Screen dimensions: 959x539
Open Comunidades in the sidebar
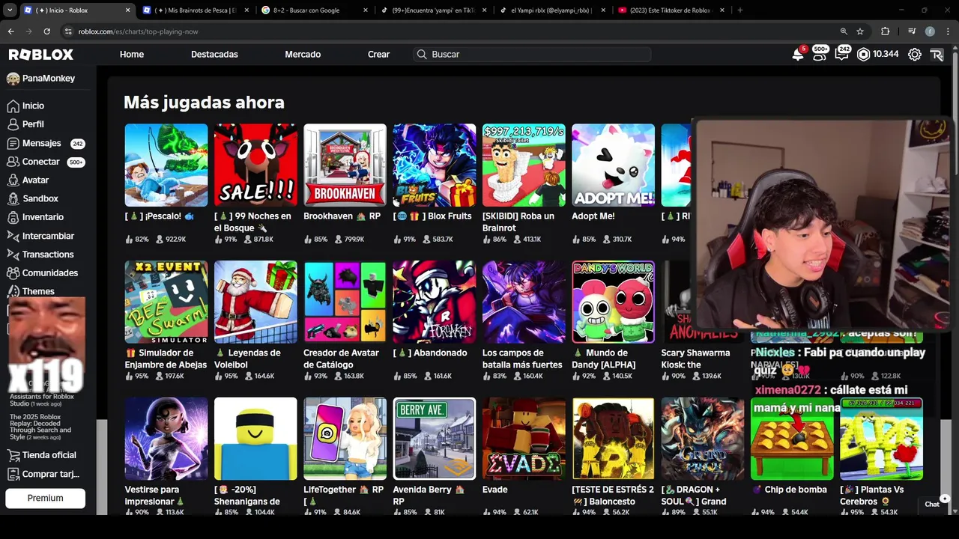tap(50, 273)
